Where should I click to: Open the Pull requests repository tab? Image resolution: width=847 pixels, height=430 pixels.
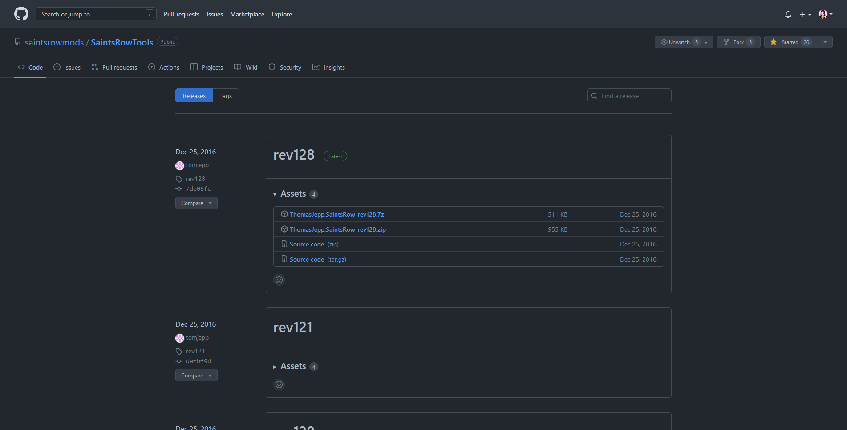click(x=114, y=67)
